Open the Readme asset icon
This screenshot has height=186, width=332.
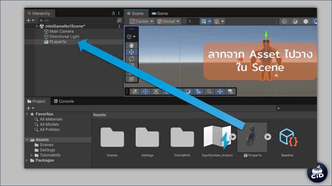point(287,137)
